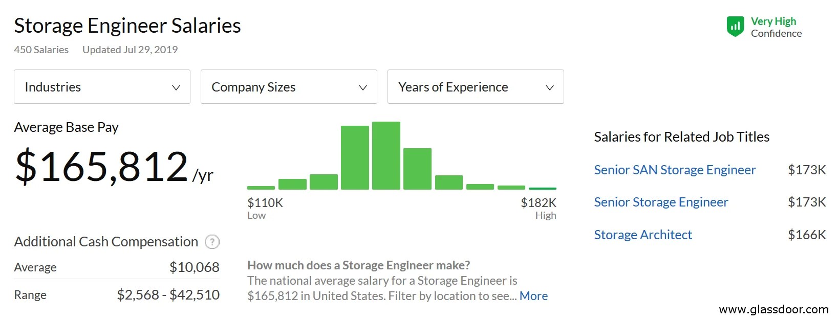Open the Senior SAN Storage Engineer salary page
The height and width of the screenshot is (321, 838).
pos(675,170)
